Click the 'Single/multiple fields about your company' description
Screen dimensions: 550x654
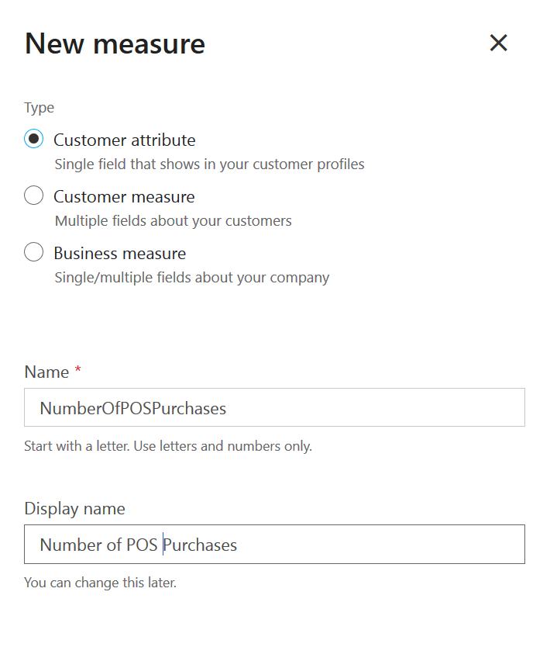(x=191, y=278)
